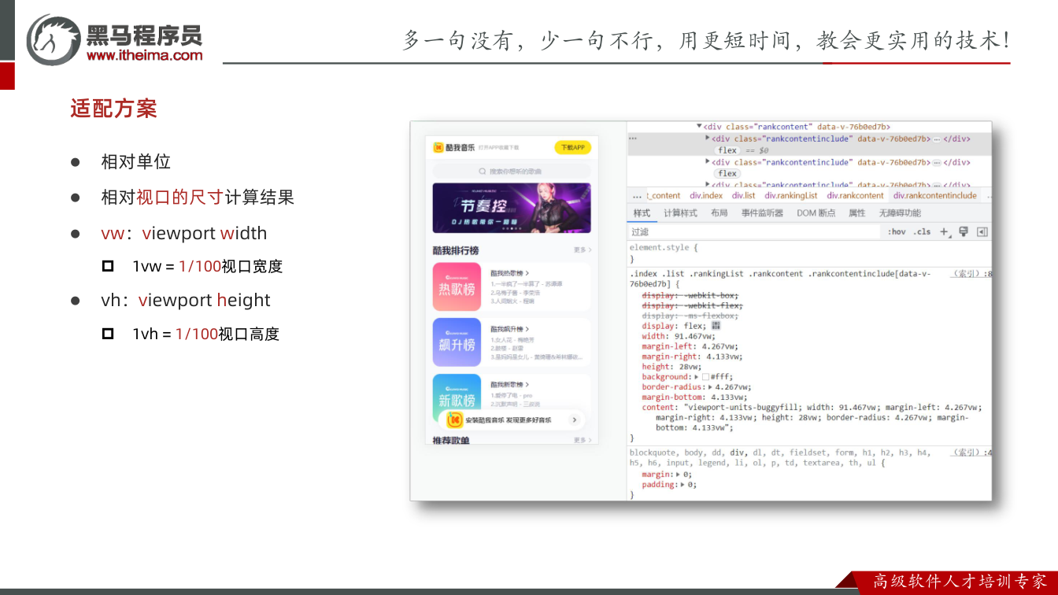The image size is (1058, 595).
Task: Select the 无障碍功能 tab
Action: pyautogui.click(x=899, y=213)
